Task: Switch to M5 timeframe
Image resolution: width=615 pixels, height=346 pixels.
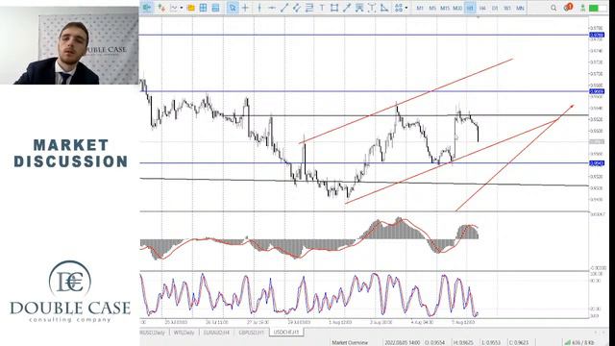Action: [432, 8]
